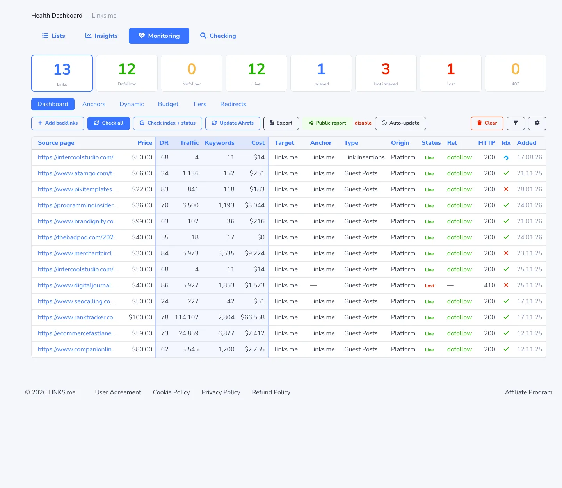The image size is (562, 488).
Task: Click index checkmark in thebadpod row
Action: click(506, 237)
